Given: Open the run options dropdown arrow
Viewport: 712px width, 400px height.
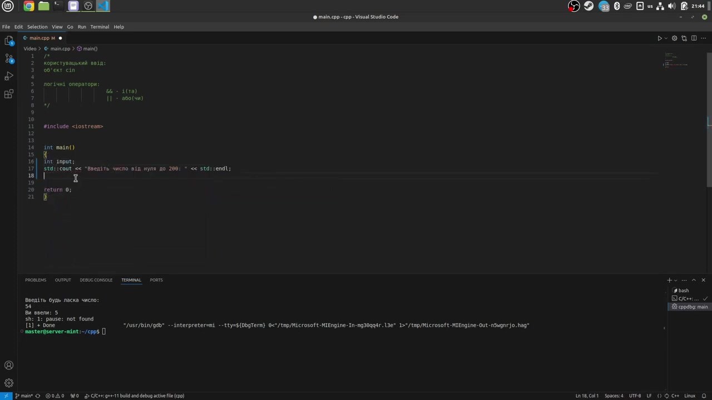Looking at the screenshot, I should pos(666,38).
